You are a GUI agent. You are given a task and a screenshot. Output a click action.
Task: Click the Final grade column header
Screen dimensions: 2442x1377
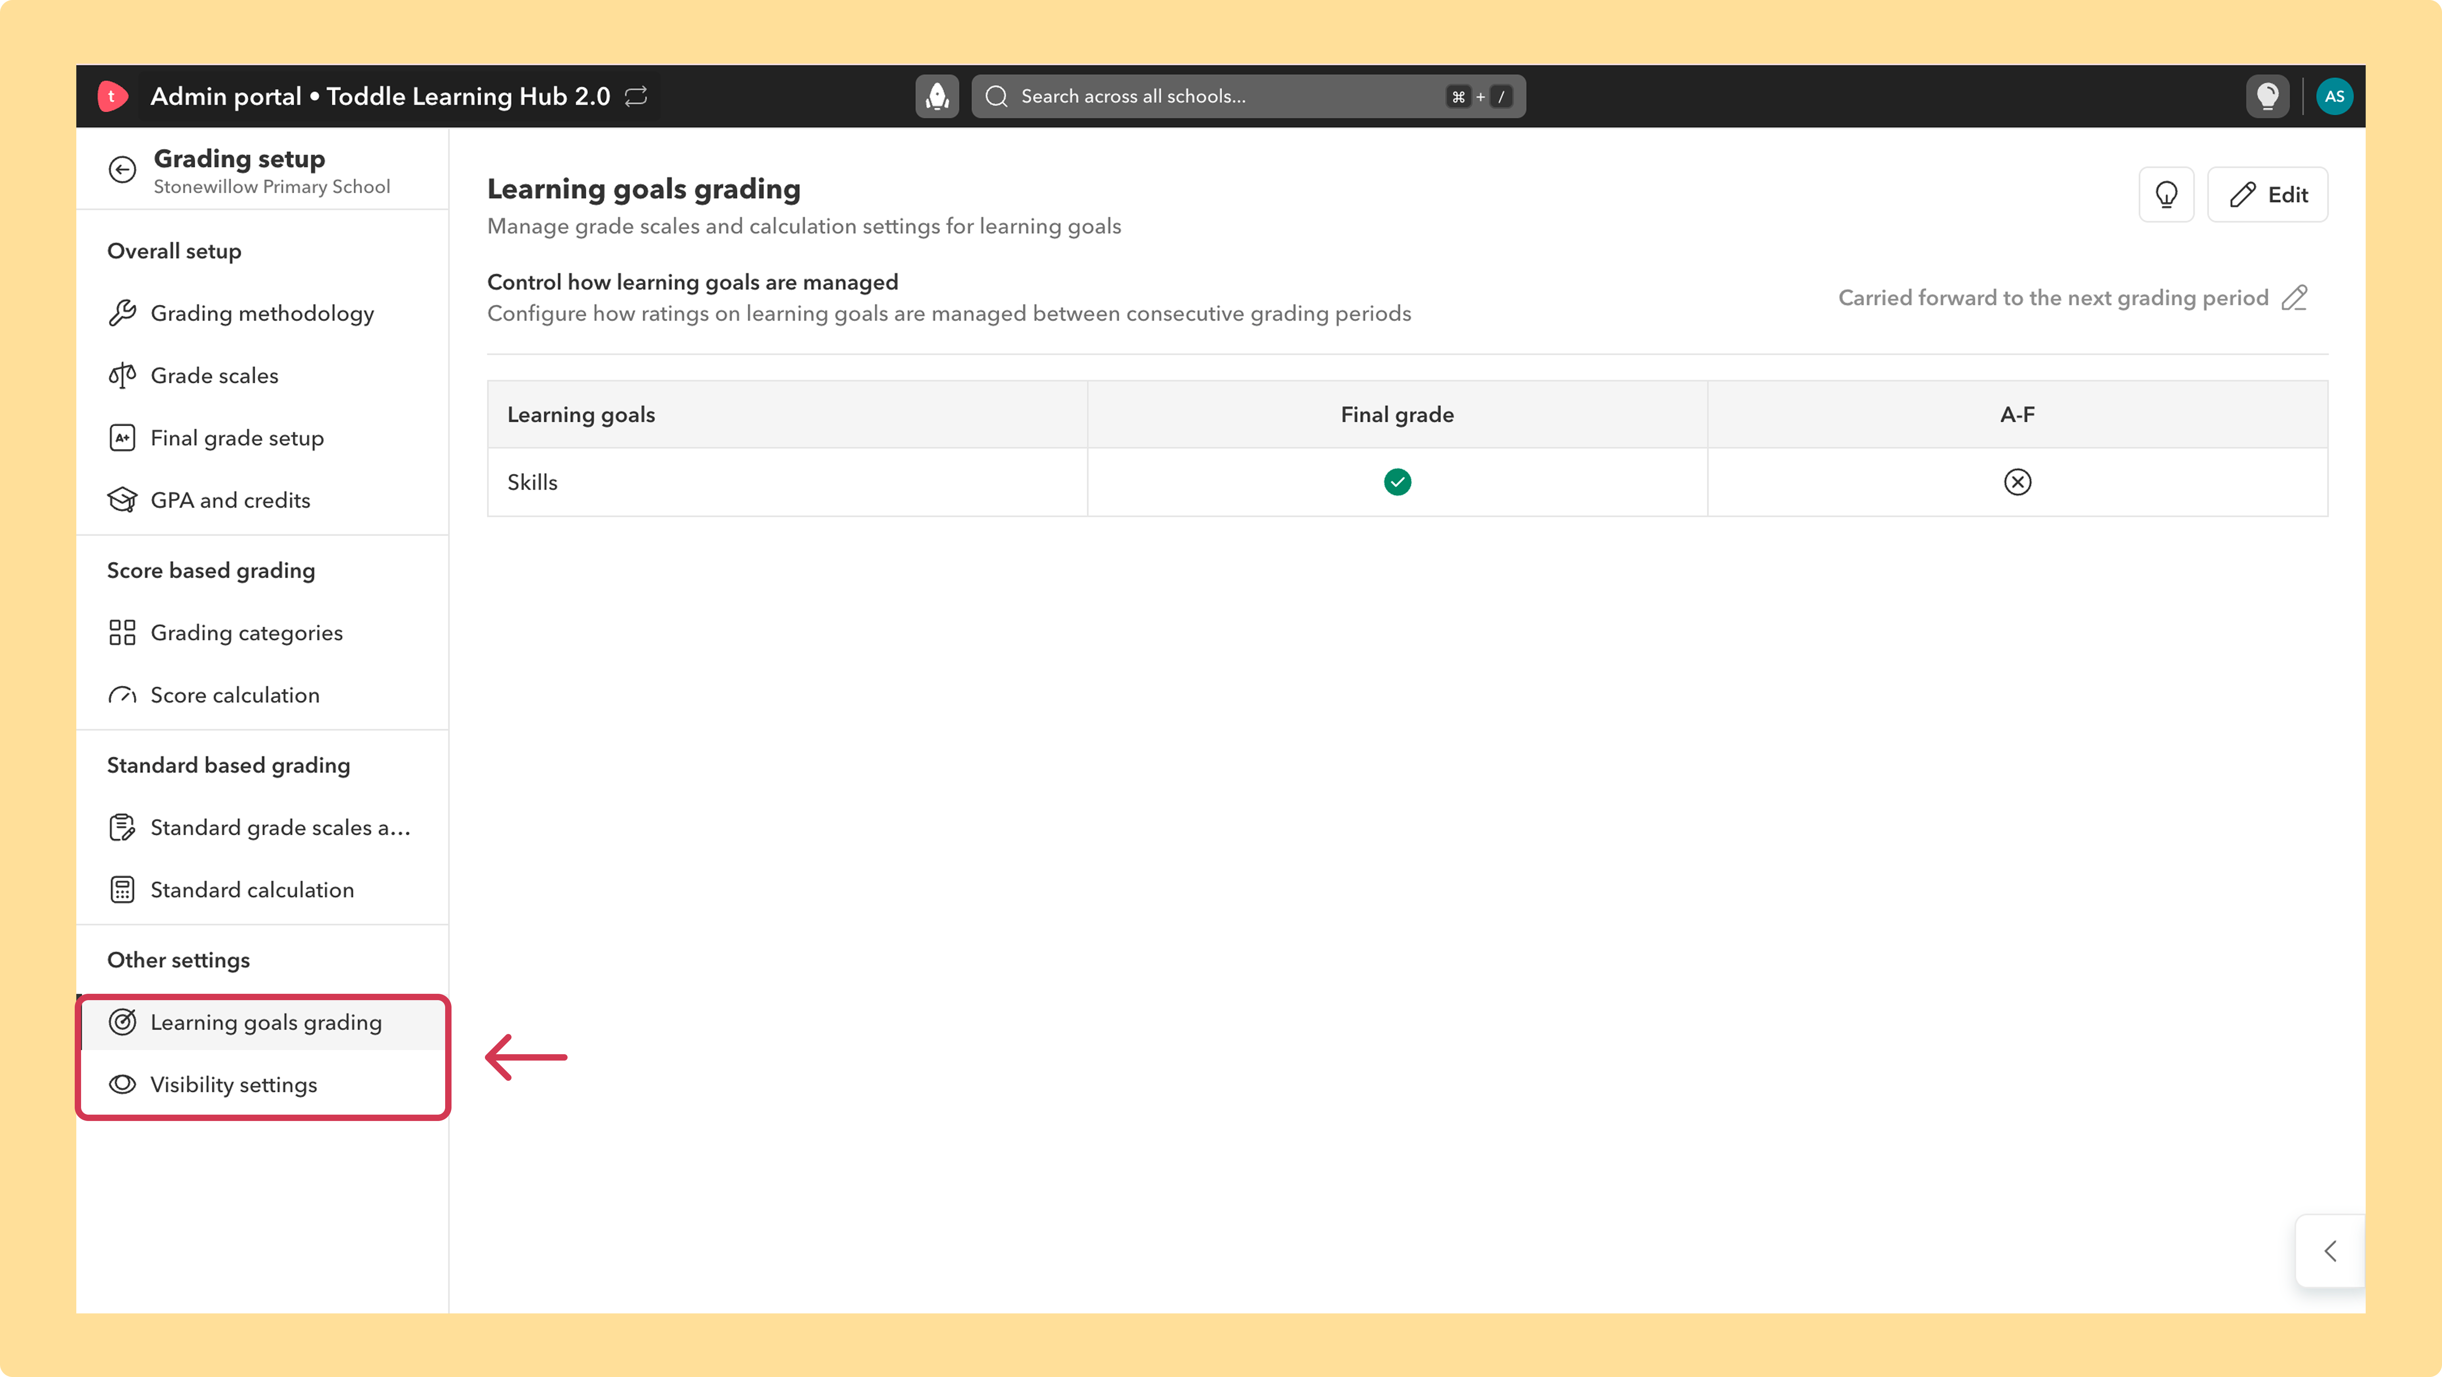[x=1397, y=415]
